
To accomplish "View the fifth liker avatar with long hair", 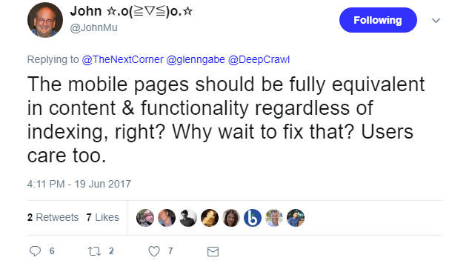I will point(231,218).
